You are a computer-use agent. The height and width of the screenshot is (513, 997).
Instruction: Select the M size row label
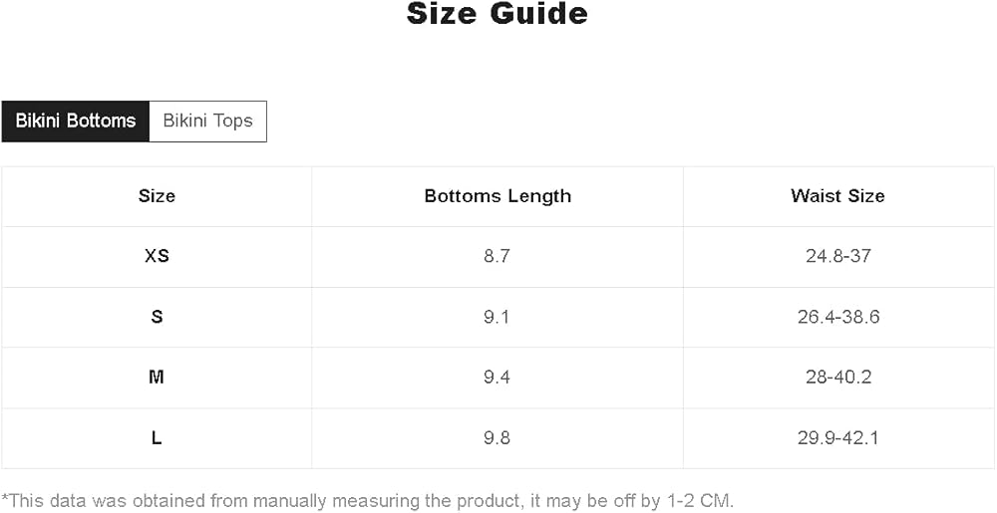(x=157, y=378)
